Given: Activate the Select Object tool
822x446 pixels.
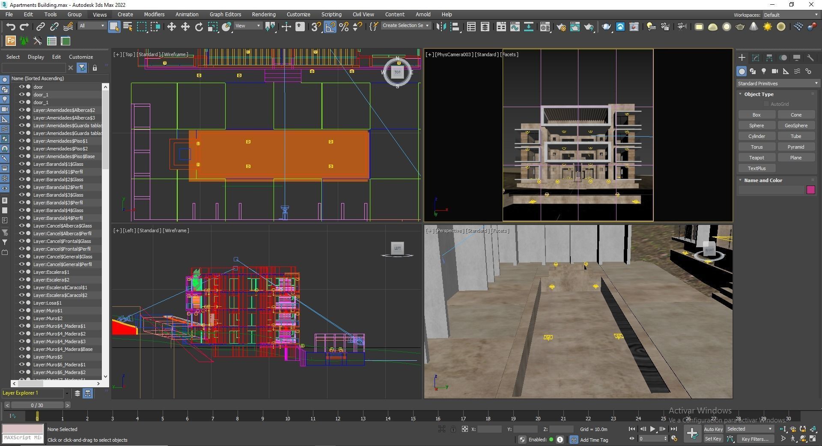Looking at the screenshot, I should coord(114,27).
